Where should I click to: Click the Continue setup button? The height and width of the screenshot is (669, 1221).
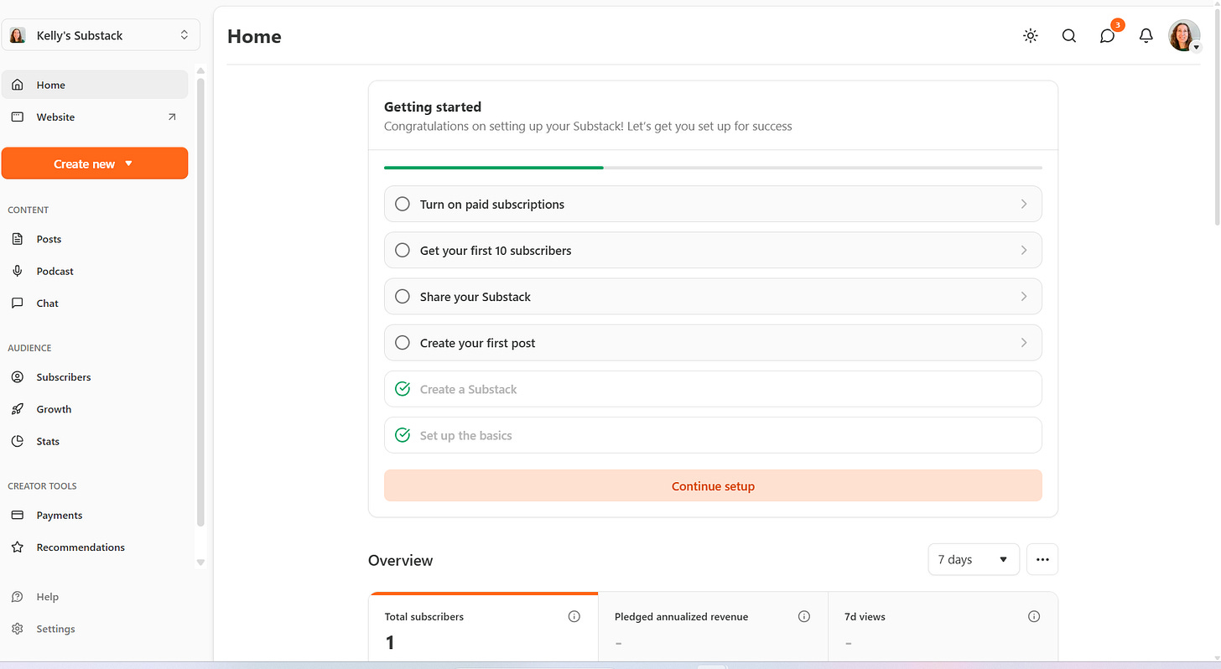pos(713,485)
